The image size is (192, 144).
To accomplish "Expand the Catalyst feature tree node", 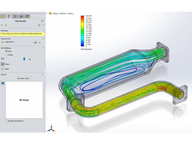I will pos(46,13).
